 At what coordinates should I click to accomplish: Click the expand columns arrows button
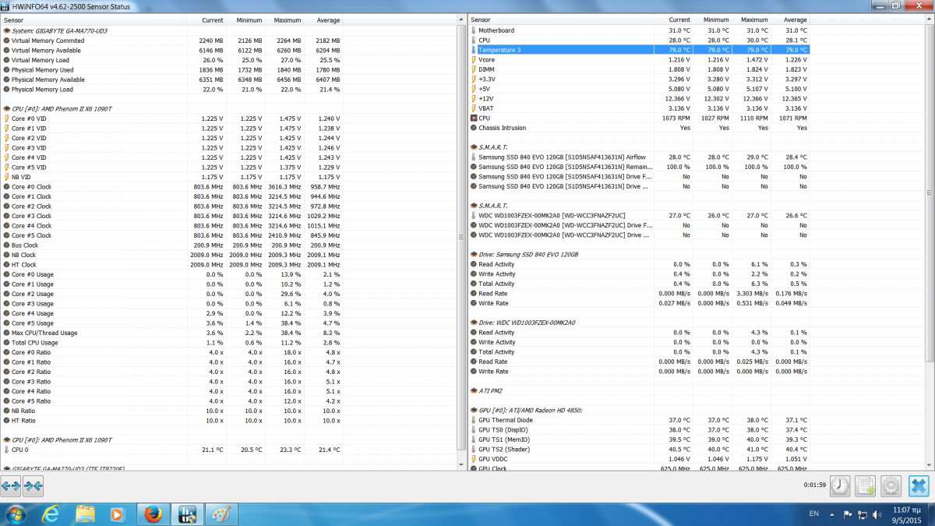pos(11,485)
